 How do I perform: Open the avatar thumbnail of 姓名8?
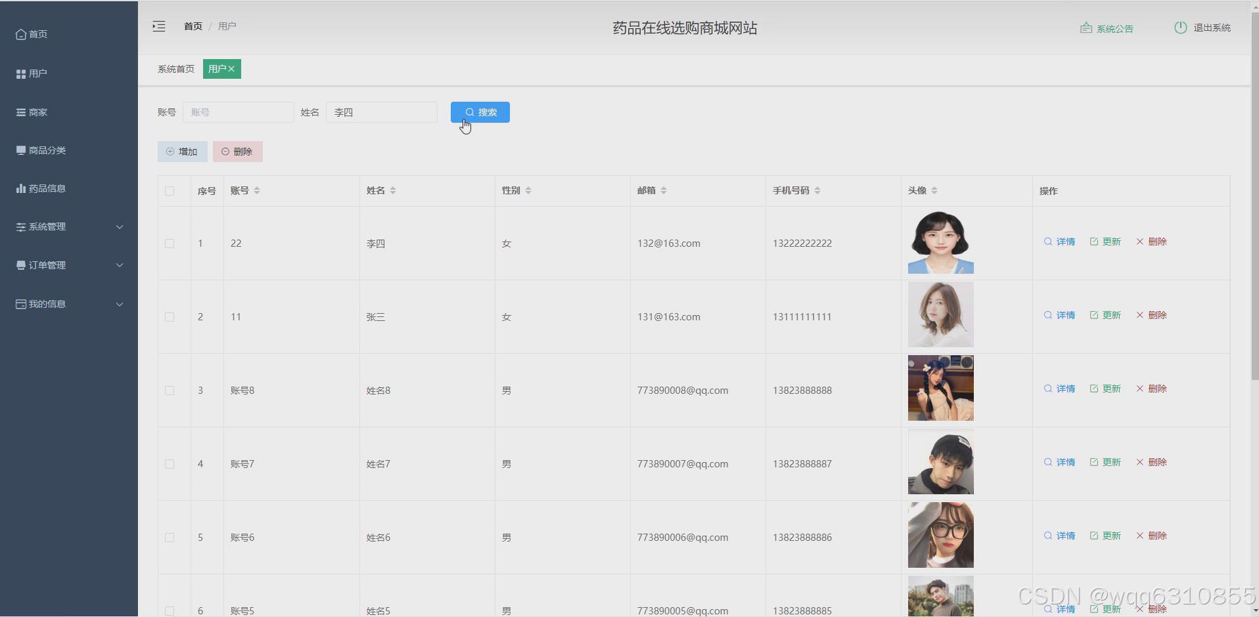(941, 388)
